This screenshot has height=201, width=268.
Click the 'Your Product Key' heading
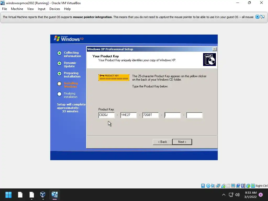pyautogui.click(x=106, y=56)
